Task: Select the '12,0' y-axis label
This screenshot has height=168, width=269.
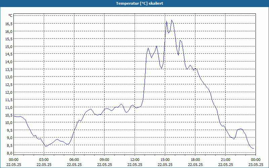Action: tap(9, 92)
